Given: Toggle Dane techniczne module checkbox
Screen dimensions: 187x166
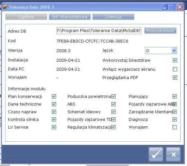Looking at the screenshot, I should pos(54,104).
